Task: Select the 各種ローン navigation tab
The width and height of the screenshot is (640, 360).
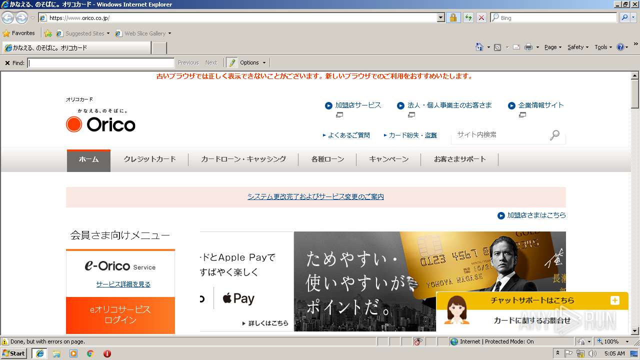Action: pos(327,159)
